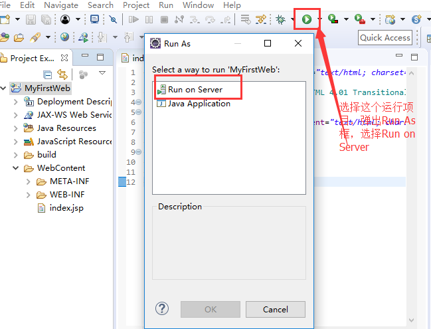
Task: Click the editor scrollbar down arrow
Action: pos(412,320)
